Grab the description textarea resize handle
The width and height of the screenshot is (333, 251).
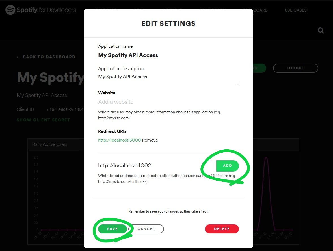[x=237, y=84]
